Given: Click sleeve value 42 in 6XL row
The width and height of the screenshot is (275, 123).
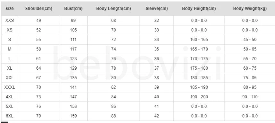Looking at the screenshot, I should (157, 116).
